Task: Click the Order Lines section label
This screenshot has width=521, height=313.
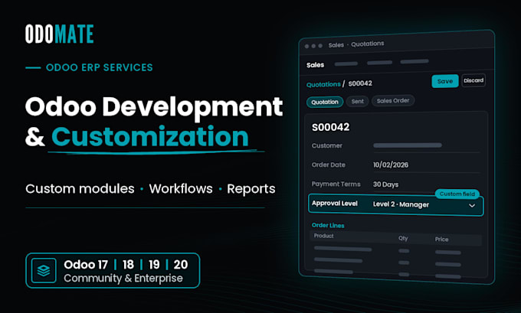Action: click(328, 225)
